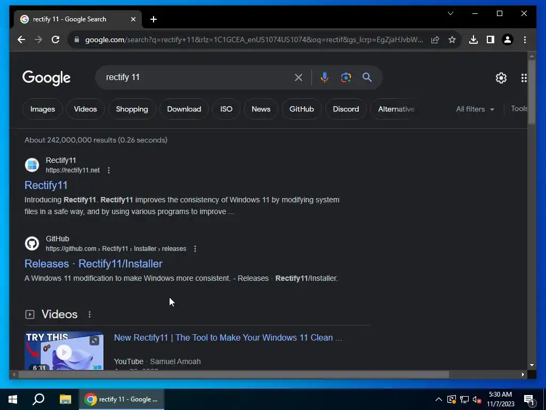Click the github.com Rectify11 Installer breadcrumb
The width and height of the screenshot is (546, 410).
click(116, 249)
